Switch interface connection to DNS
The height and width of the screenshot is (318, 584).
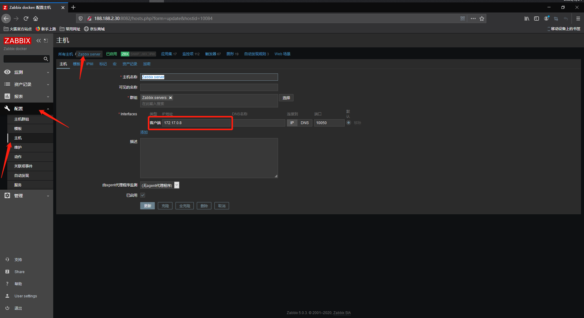click(x=305, y=123)
